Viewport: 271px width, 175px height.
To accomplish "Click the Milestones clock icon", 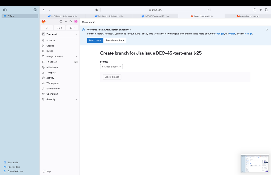I will (x=43, y=67).
